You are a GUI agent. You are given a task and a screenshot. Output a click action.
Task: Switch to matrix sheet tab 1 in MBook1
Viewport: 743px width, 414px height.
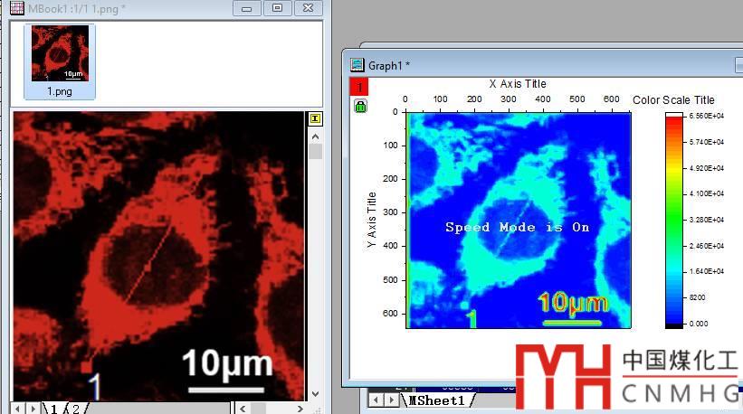53,408
